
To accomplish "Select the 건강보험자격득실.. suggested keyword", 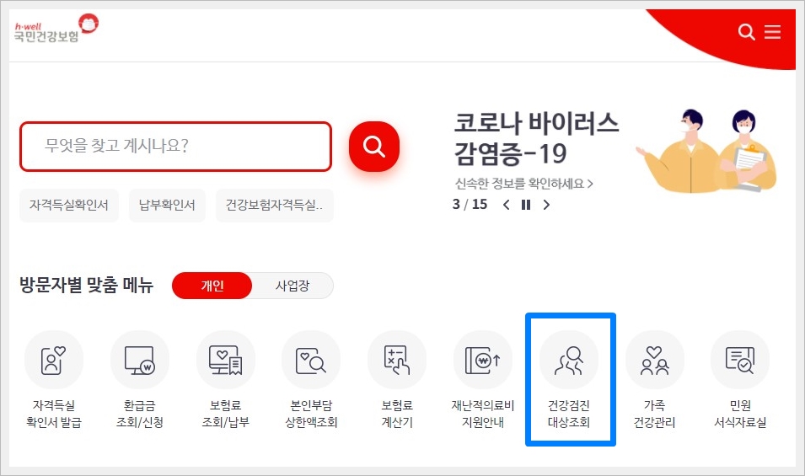I will pos(275,206).
